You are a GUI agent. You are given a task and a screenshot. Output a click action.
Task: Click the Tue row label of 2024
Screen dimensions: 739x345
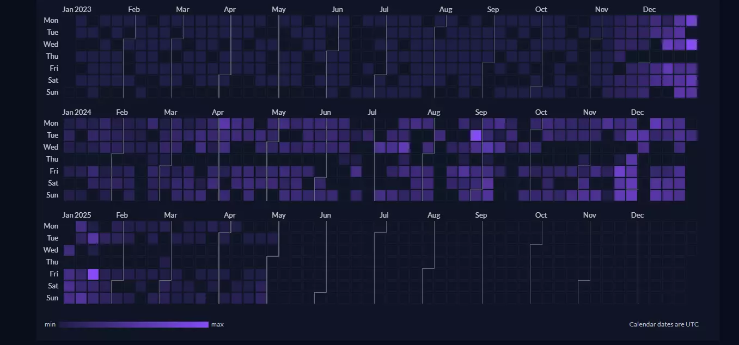(x=52, y=135)
